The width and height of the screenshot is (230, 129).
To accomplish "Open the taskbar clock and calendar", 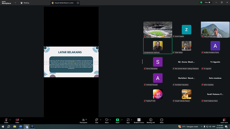I will click(x=220, y=126).
